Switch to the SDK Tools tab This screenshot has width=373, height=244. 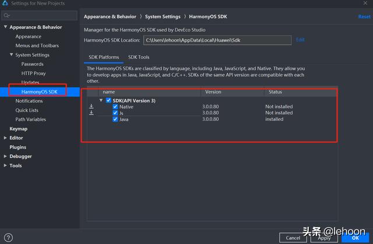pyautogui.click(x=139, y=57)
